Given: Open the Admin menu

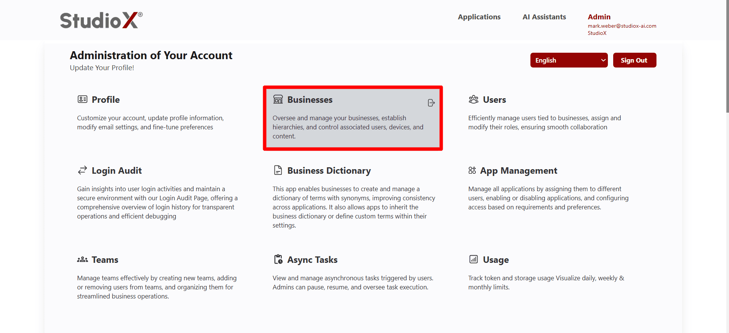Looking at the screenshot, I should point(599,17).
